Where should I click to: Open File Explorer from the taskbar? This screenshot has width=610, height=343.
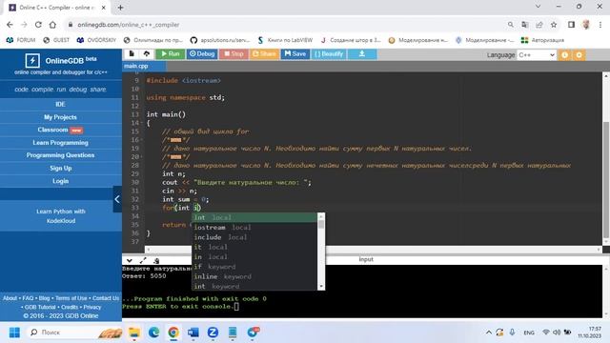[134, 333]
